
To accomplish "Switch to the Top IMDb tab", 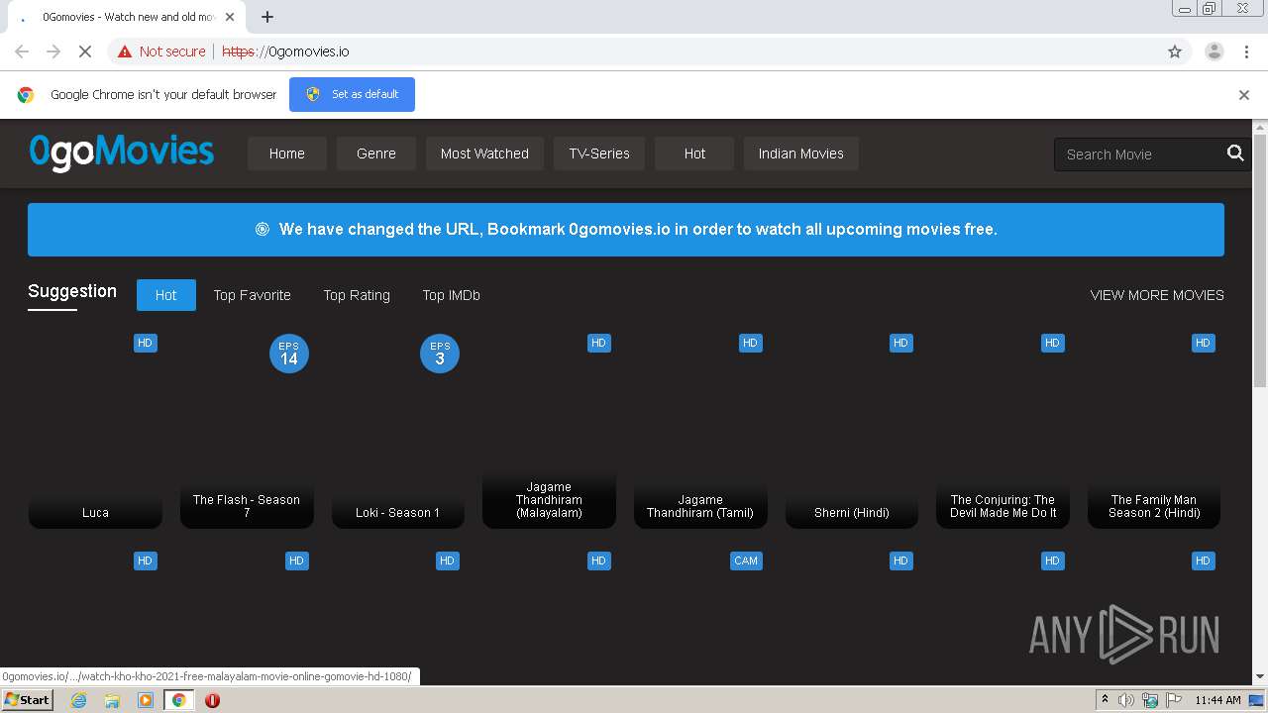I will [x=452, y=295].
